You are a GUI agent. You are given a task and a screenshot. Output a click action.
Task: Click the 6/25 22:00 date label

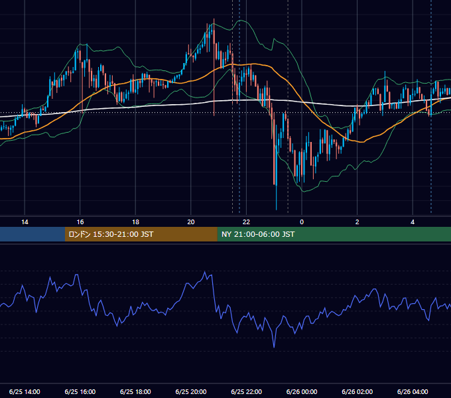pyautogui.click(x=247, y=391)
